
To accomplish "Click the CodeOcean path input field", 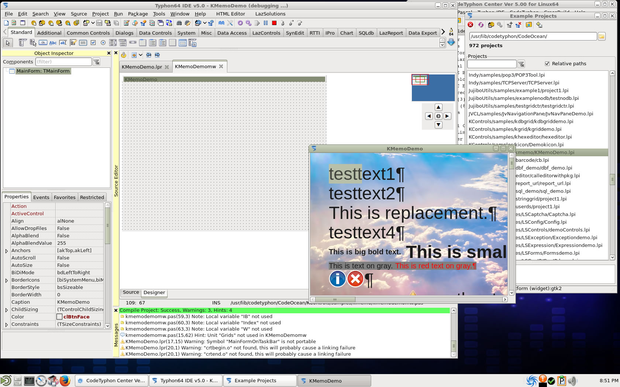I will tap(533, 36).
